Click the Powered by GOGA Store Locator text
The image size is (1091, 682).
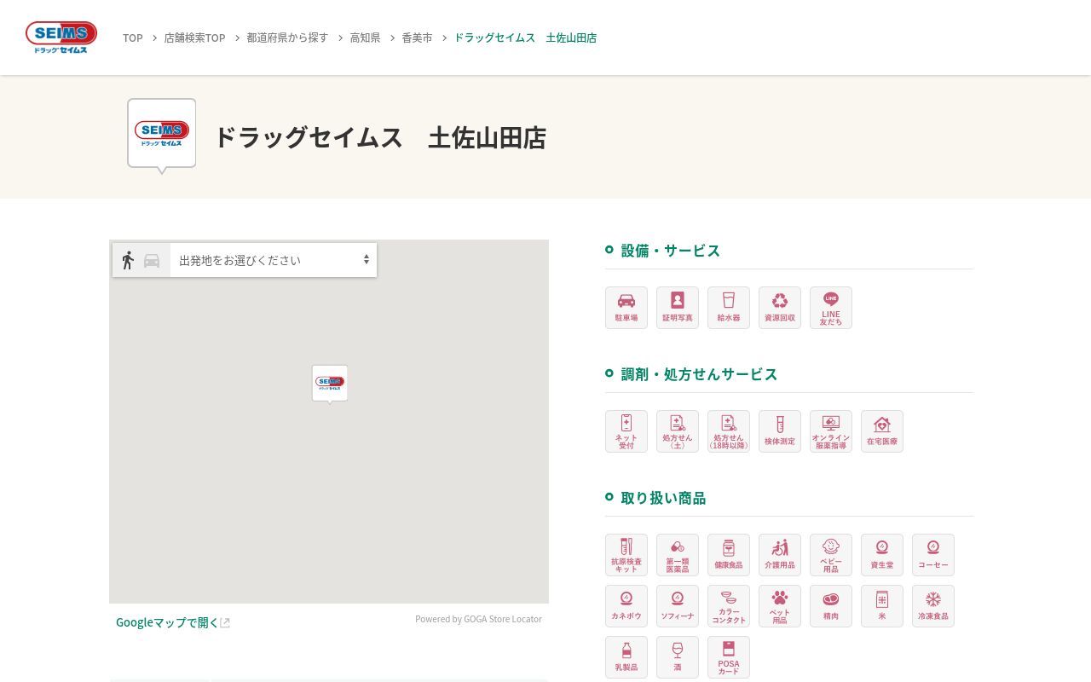(x=478, y=619)
